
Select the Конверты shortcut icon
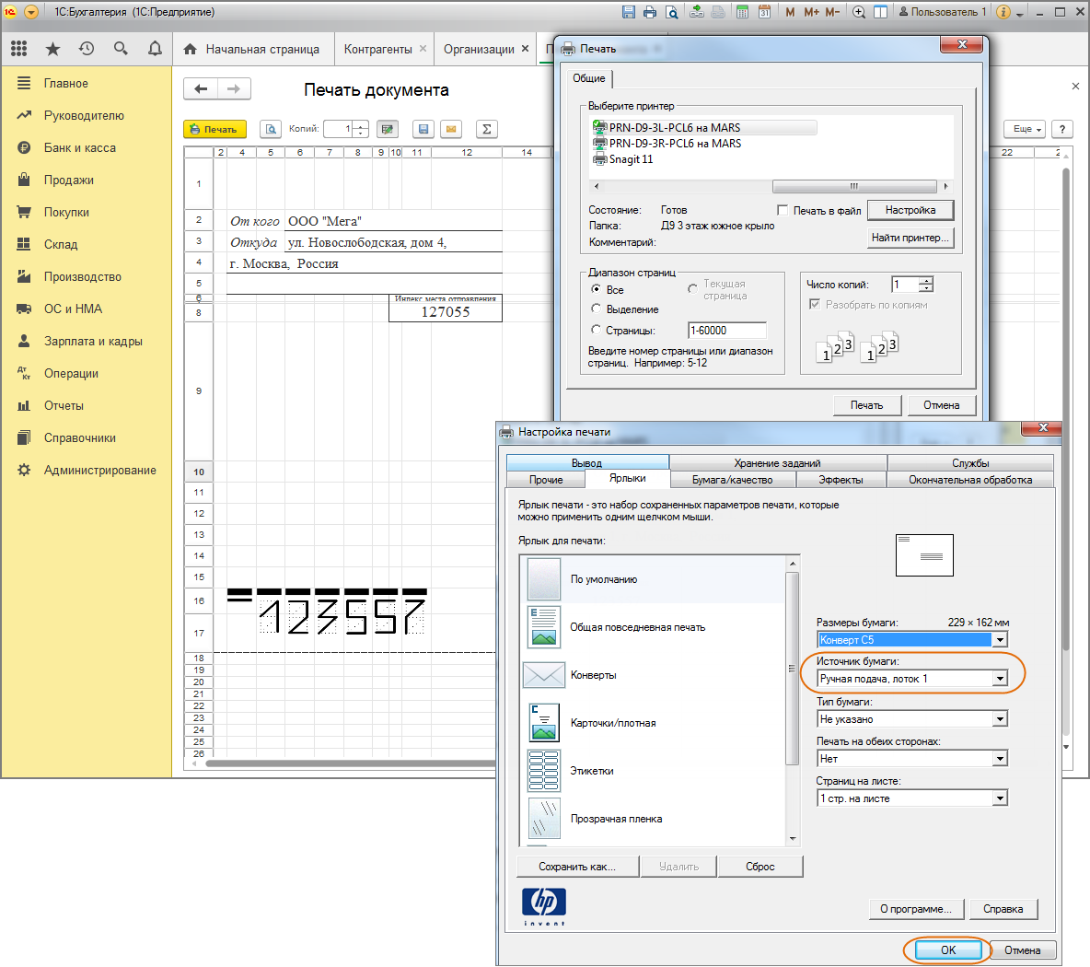[544, 675]
